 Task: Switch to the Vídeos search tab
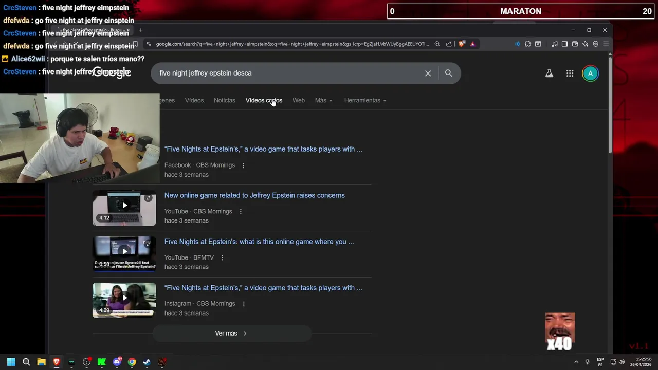[x=194, y=100]
